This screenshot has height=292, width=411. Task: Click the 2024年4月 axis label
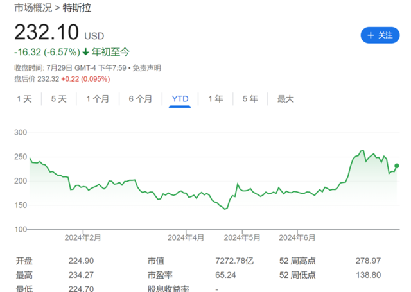coord(186,238)
